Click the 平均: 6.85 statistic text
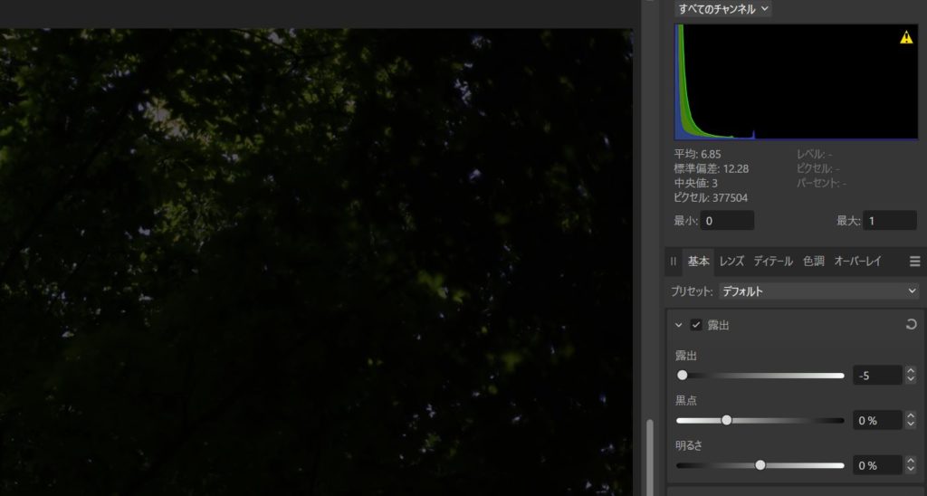The height and width of the screenshot is (496, 927). [698, 154]
